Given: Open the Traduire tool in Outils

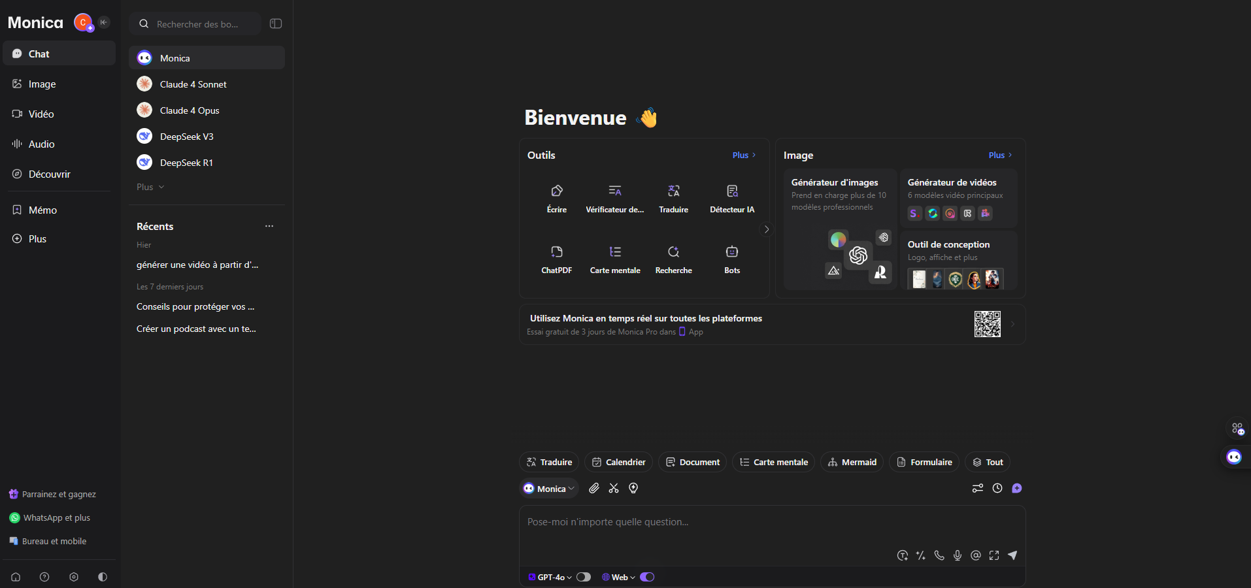Looking at the screenshot, I should (x=673, y=199).
